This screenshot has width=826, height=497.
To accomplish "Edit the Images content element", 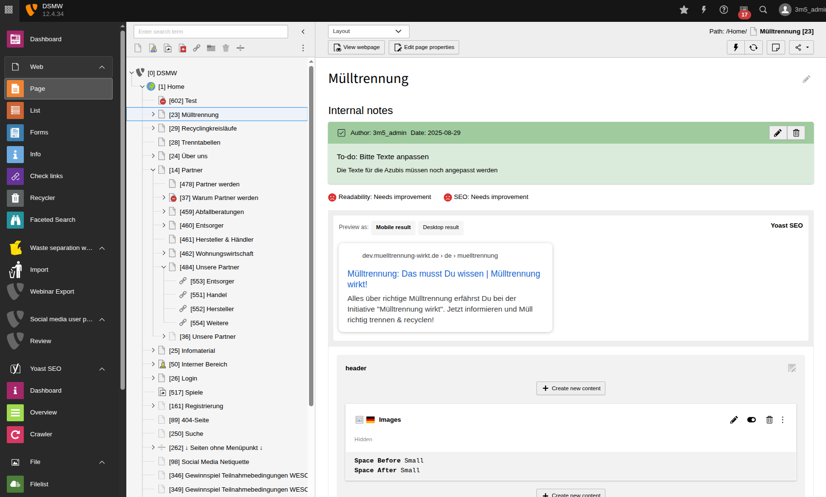I will click(x=734, y=420).
